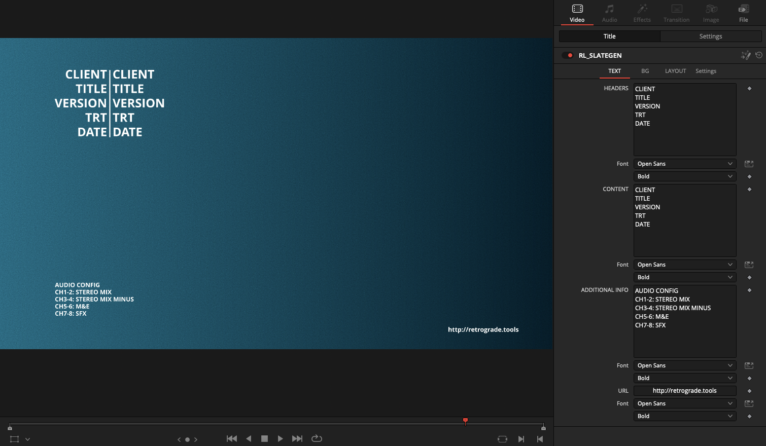The image size is (766, 446).
Task: Jump to the first frame
Action: pyautogui.click(x=232, y=439)
